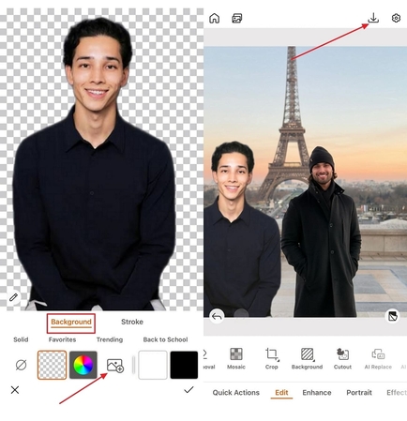Select the Mosaic tool

point(236,358)
